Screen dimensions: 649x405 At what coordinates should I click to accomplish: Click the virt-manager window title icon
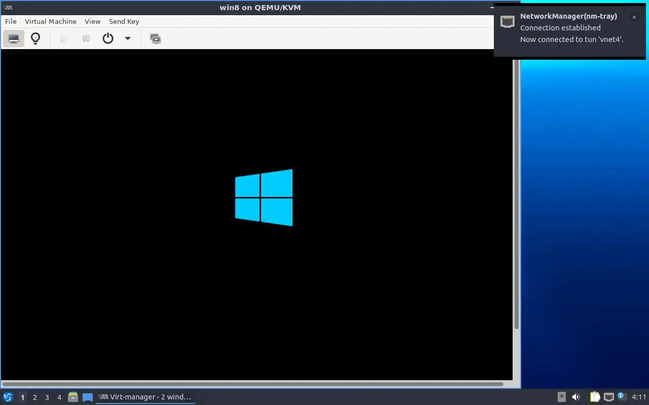click(x=8, y=7)
